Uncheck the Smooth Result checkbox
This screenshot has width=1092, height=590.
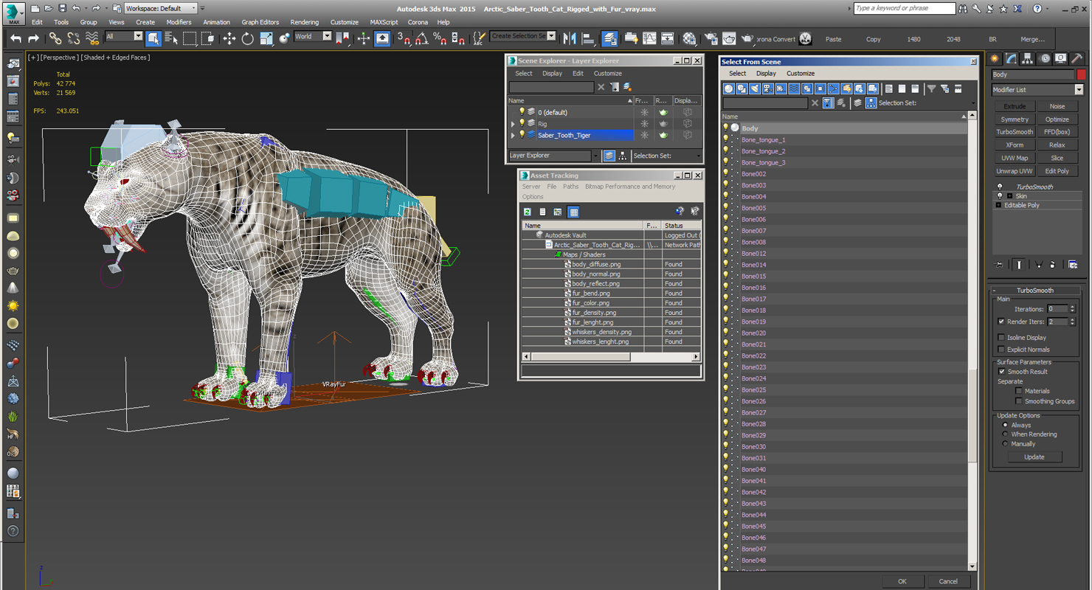(1001, 372)
